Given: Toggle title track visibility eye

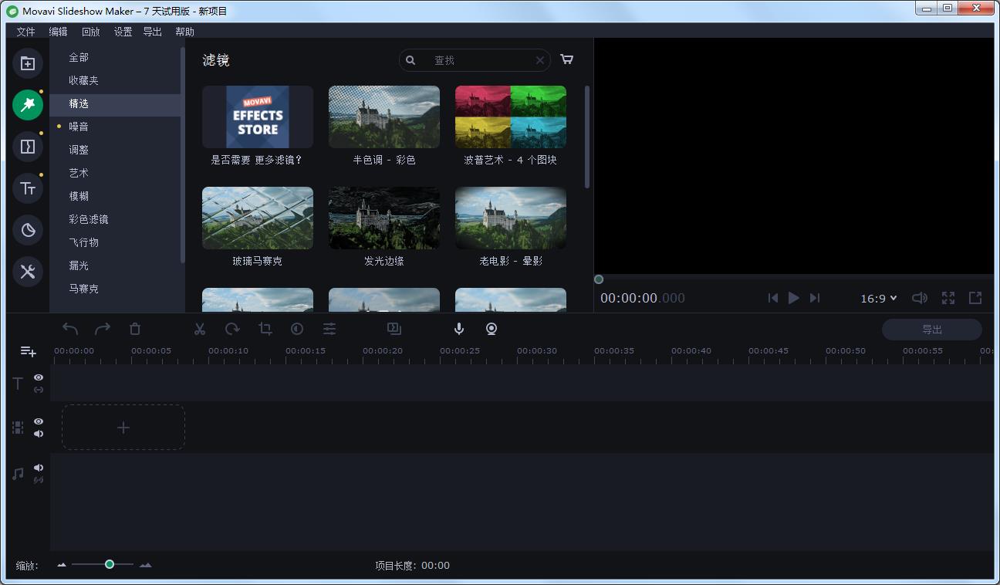Looking at the screenshot, I should (39, 377).
